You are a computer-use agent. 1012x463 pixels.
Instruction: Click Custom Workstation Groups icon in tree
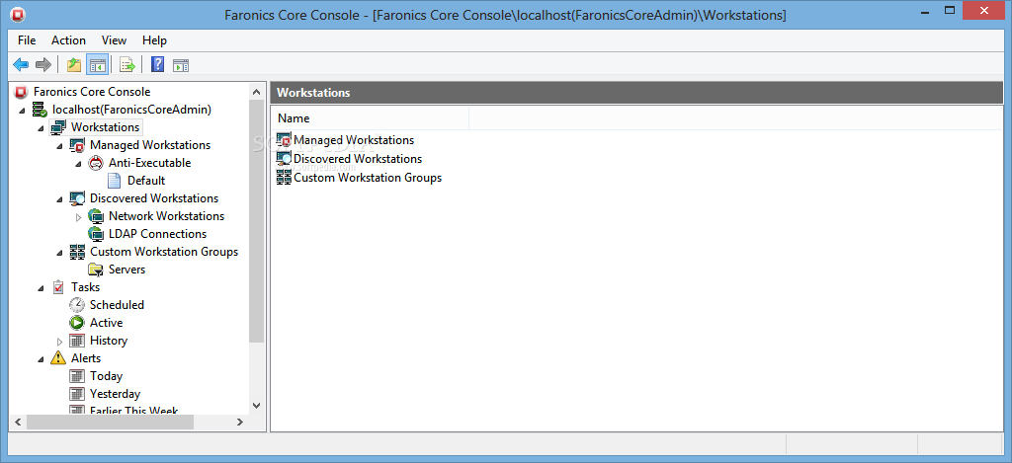77,252
